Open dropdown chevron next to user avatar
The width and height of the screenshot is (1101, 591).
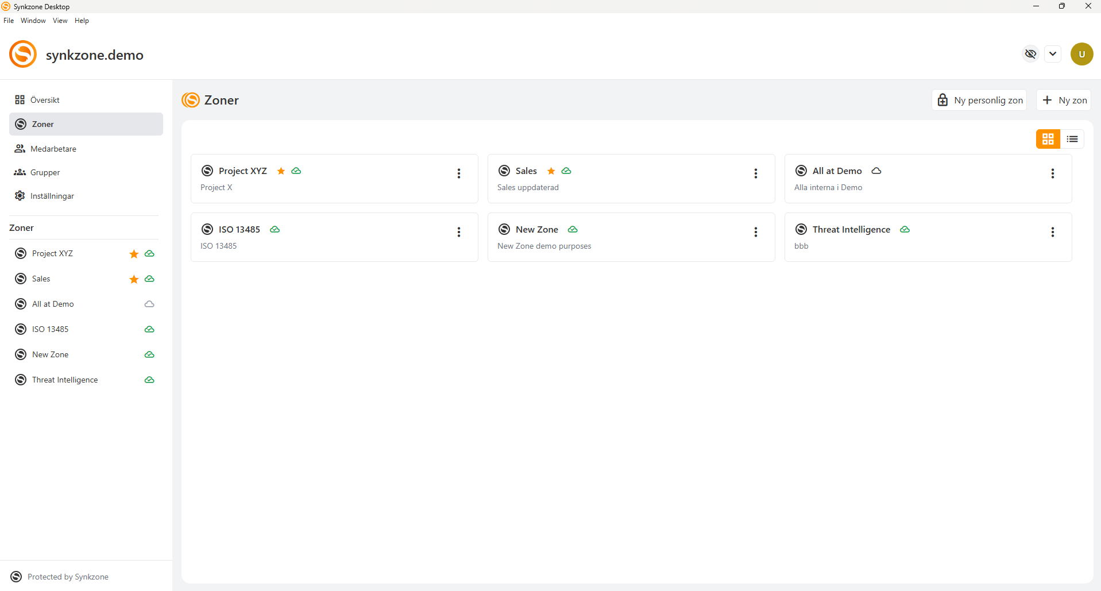1053,54
